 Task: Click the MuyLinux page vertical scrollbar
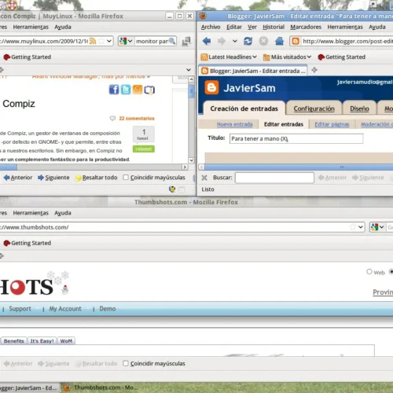coord(192,119)
